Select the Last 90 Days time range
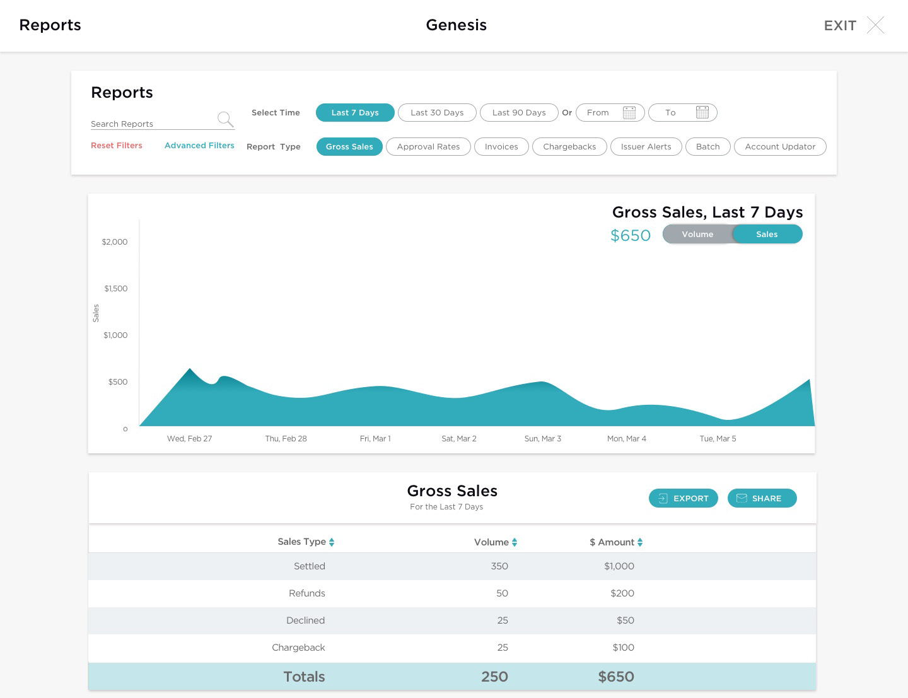908x698 pixels. click(519, 112)
